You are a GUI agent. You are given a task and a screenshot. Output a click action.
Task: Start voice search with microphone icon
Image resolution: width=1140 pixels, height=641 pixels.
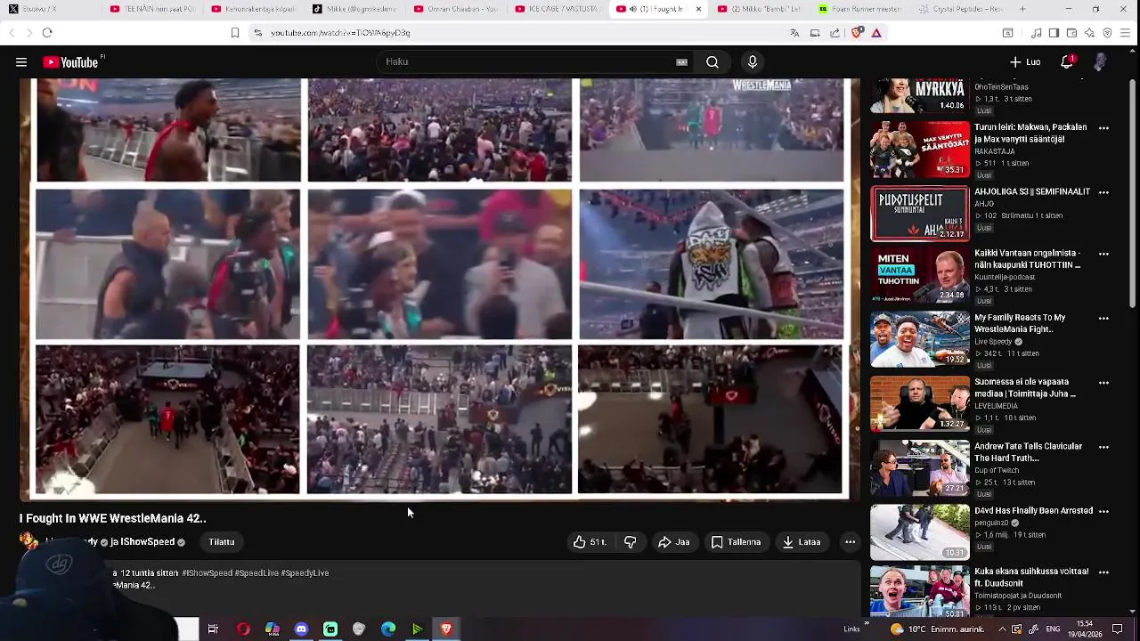pos(753,62)
